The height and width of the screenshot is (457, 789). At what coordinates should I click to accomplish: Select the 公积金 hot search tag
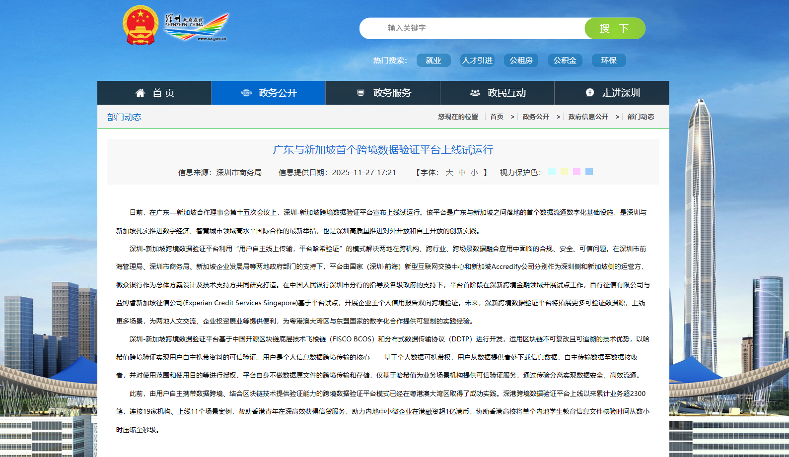pyautogui.click(x=565, y=61)
